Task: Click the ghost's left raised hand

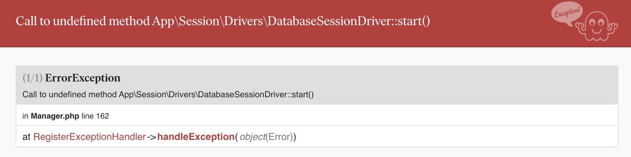Action: (580, 26)
